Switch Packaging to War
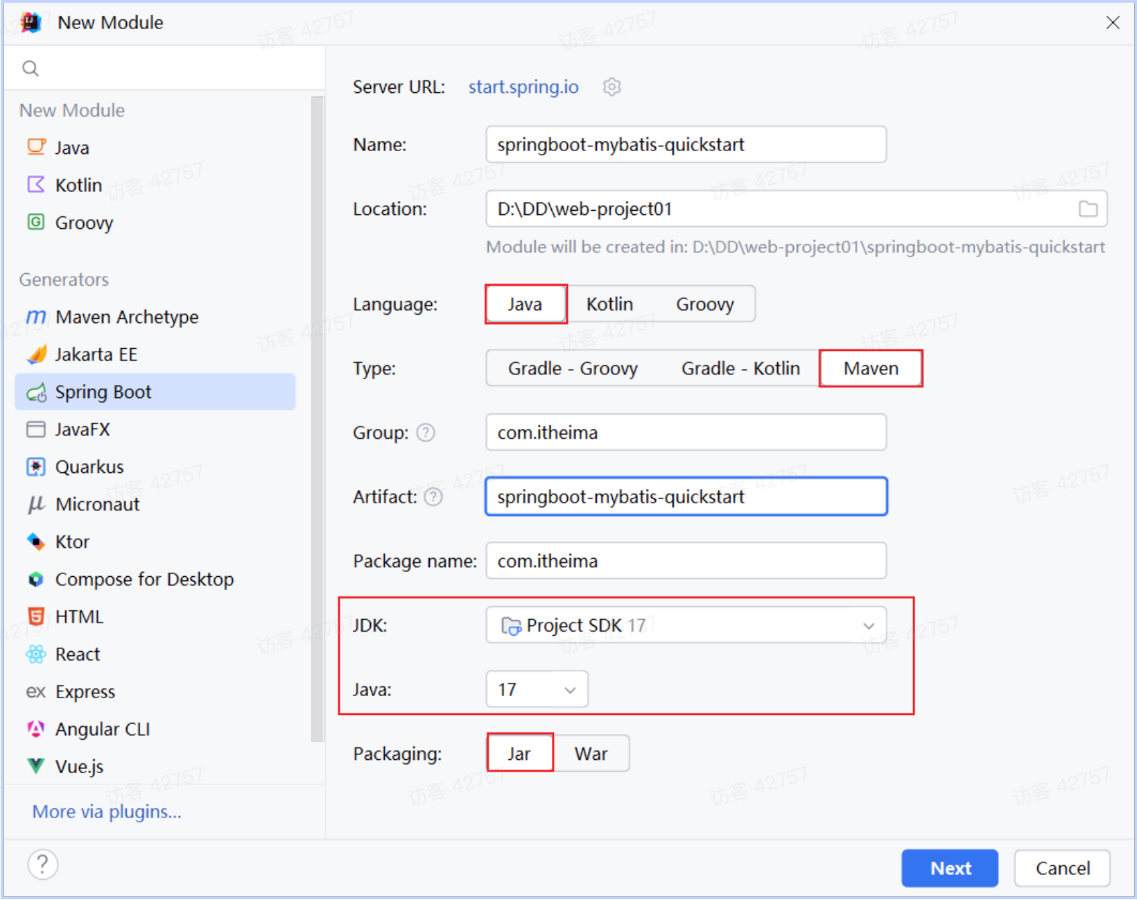Screen dimensions: 1137x900 click(x=591, y=754)
